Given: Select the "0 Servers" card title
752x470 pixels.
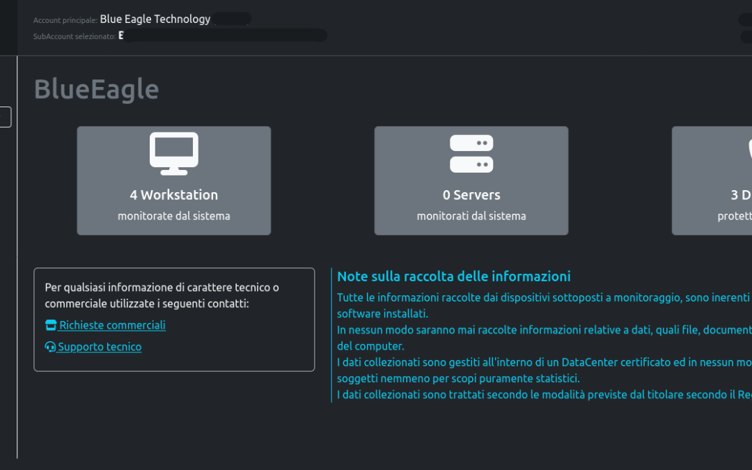Looking at the screenshot, I should point(471,195).
